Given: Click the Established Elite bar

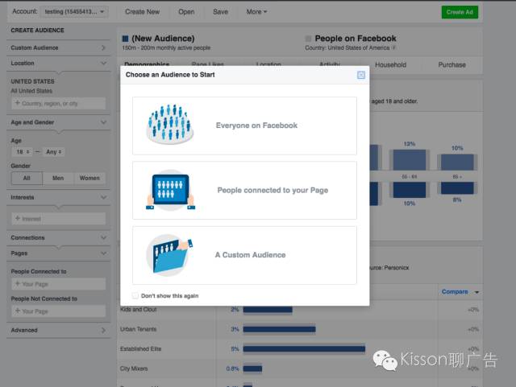Looking at the screenshot, I should pyautogui.click(x=304, y=349).
